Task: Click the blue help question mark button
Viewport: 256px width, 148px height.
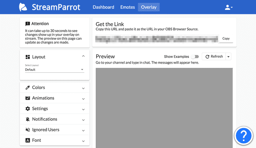Action: point(244,136)
